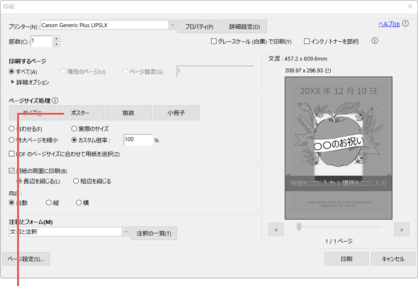This screenshot has width=418, height=286.
Task: Select the 実際のサイズ radio button
Action: [x=75, y=129]
